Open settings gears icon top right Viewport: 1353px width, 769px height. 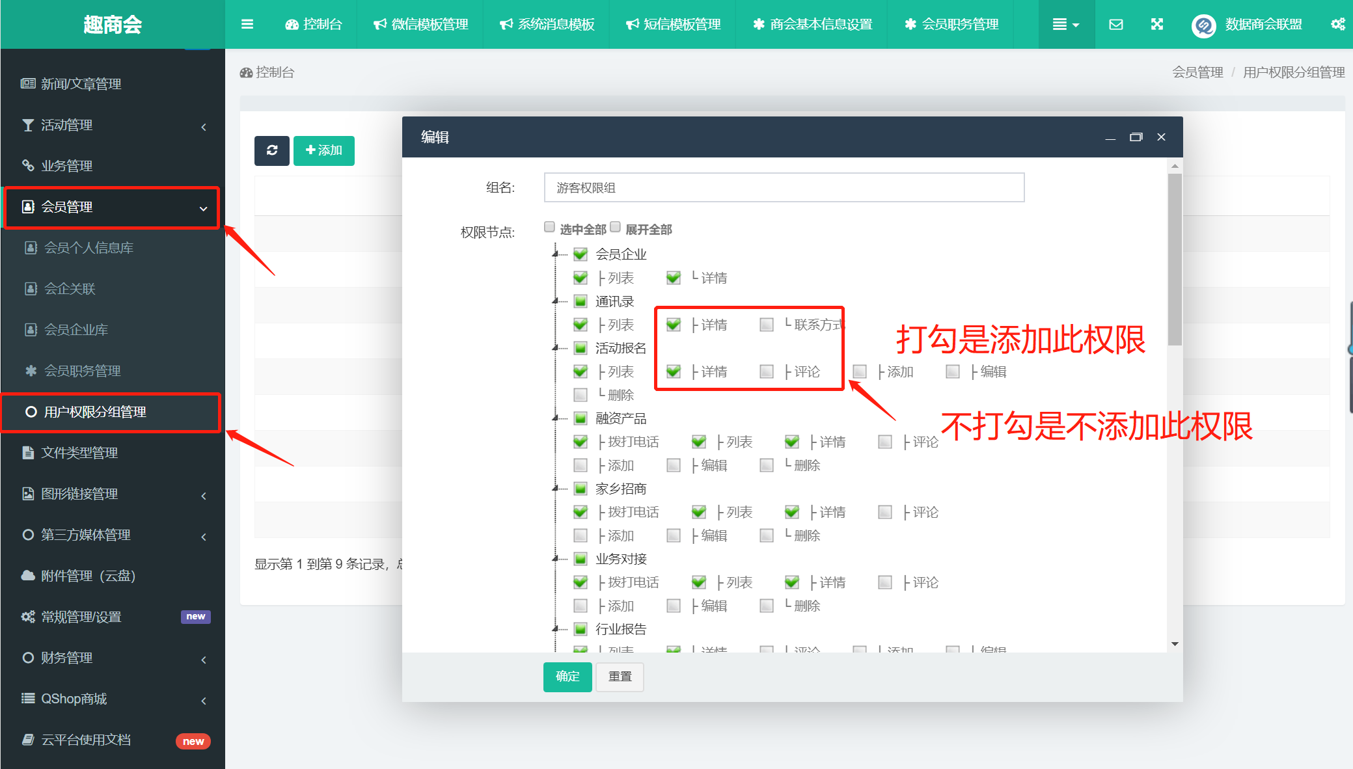pos(1337,24)
